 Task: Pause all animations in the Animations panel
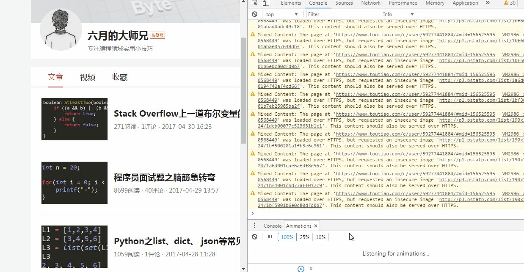click(270, 237)
